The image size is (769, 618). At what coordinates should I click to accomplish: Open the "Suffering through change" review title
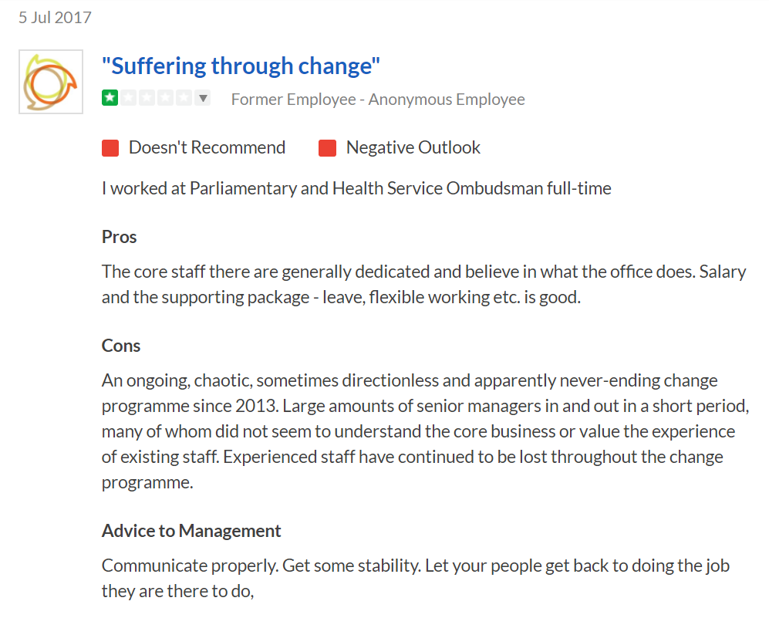pos(241,66)
